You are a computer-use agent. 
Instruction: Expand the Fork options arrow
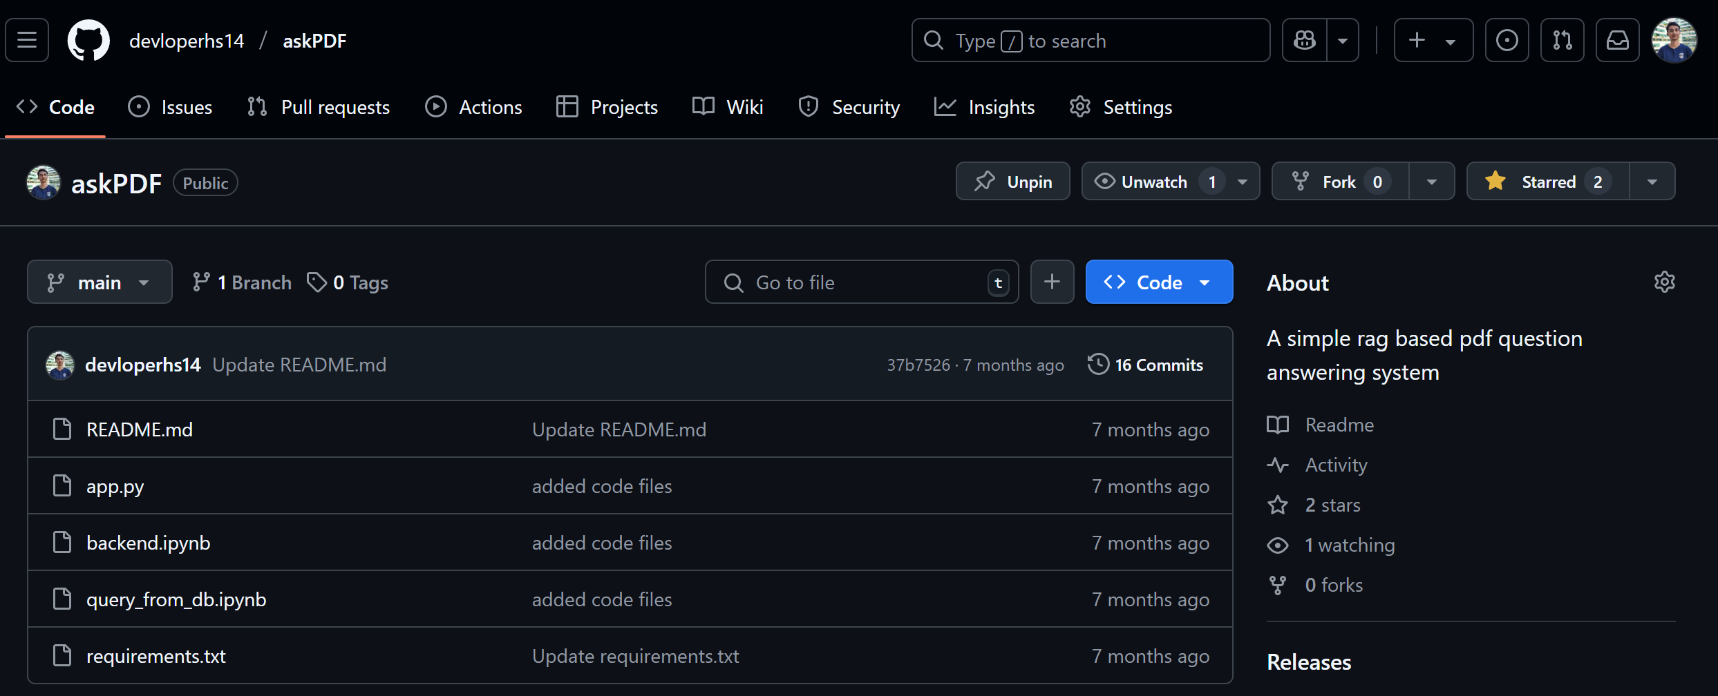pyautogui.click(x=1432, y=182)
